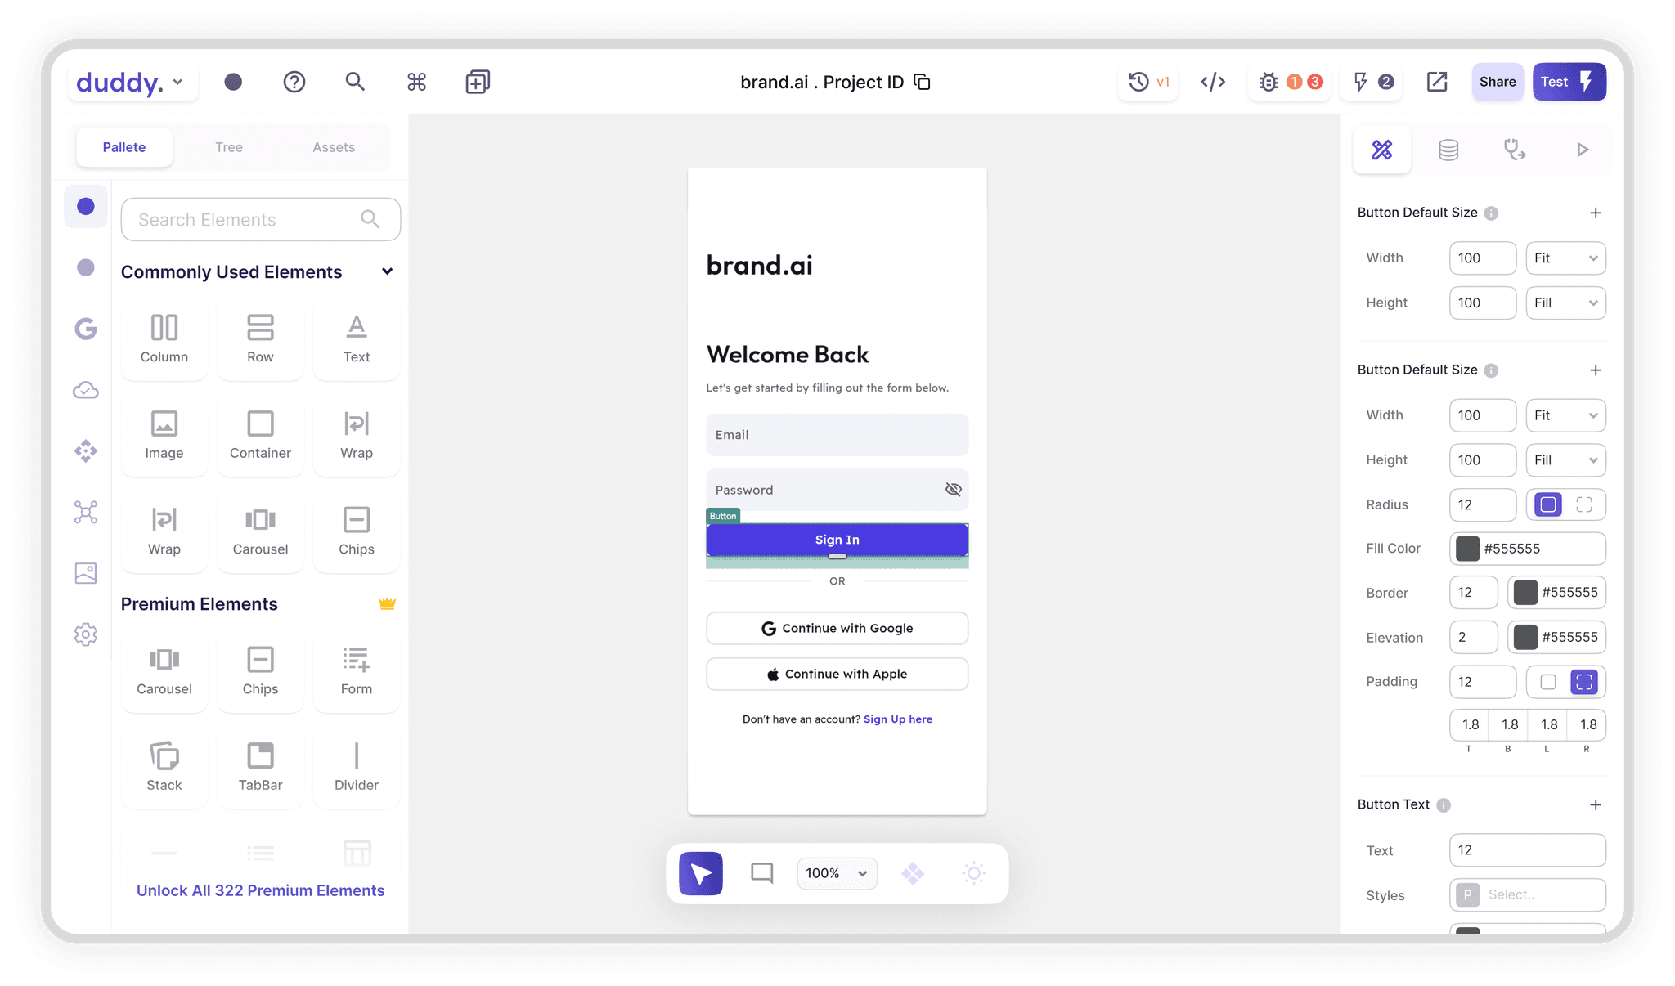This screenshot has height=986, width=1675.
Task: Click the Sign Up here hyperlink
Action: (898, 719)
